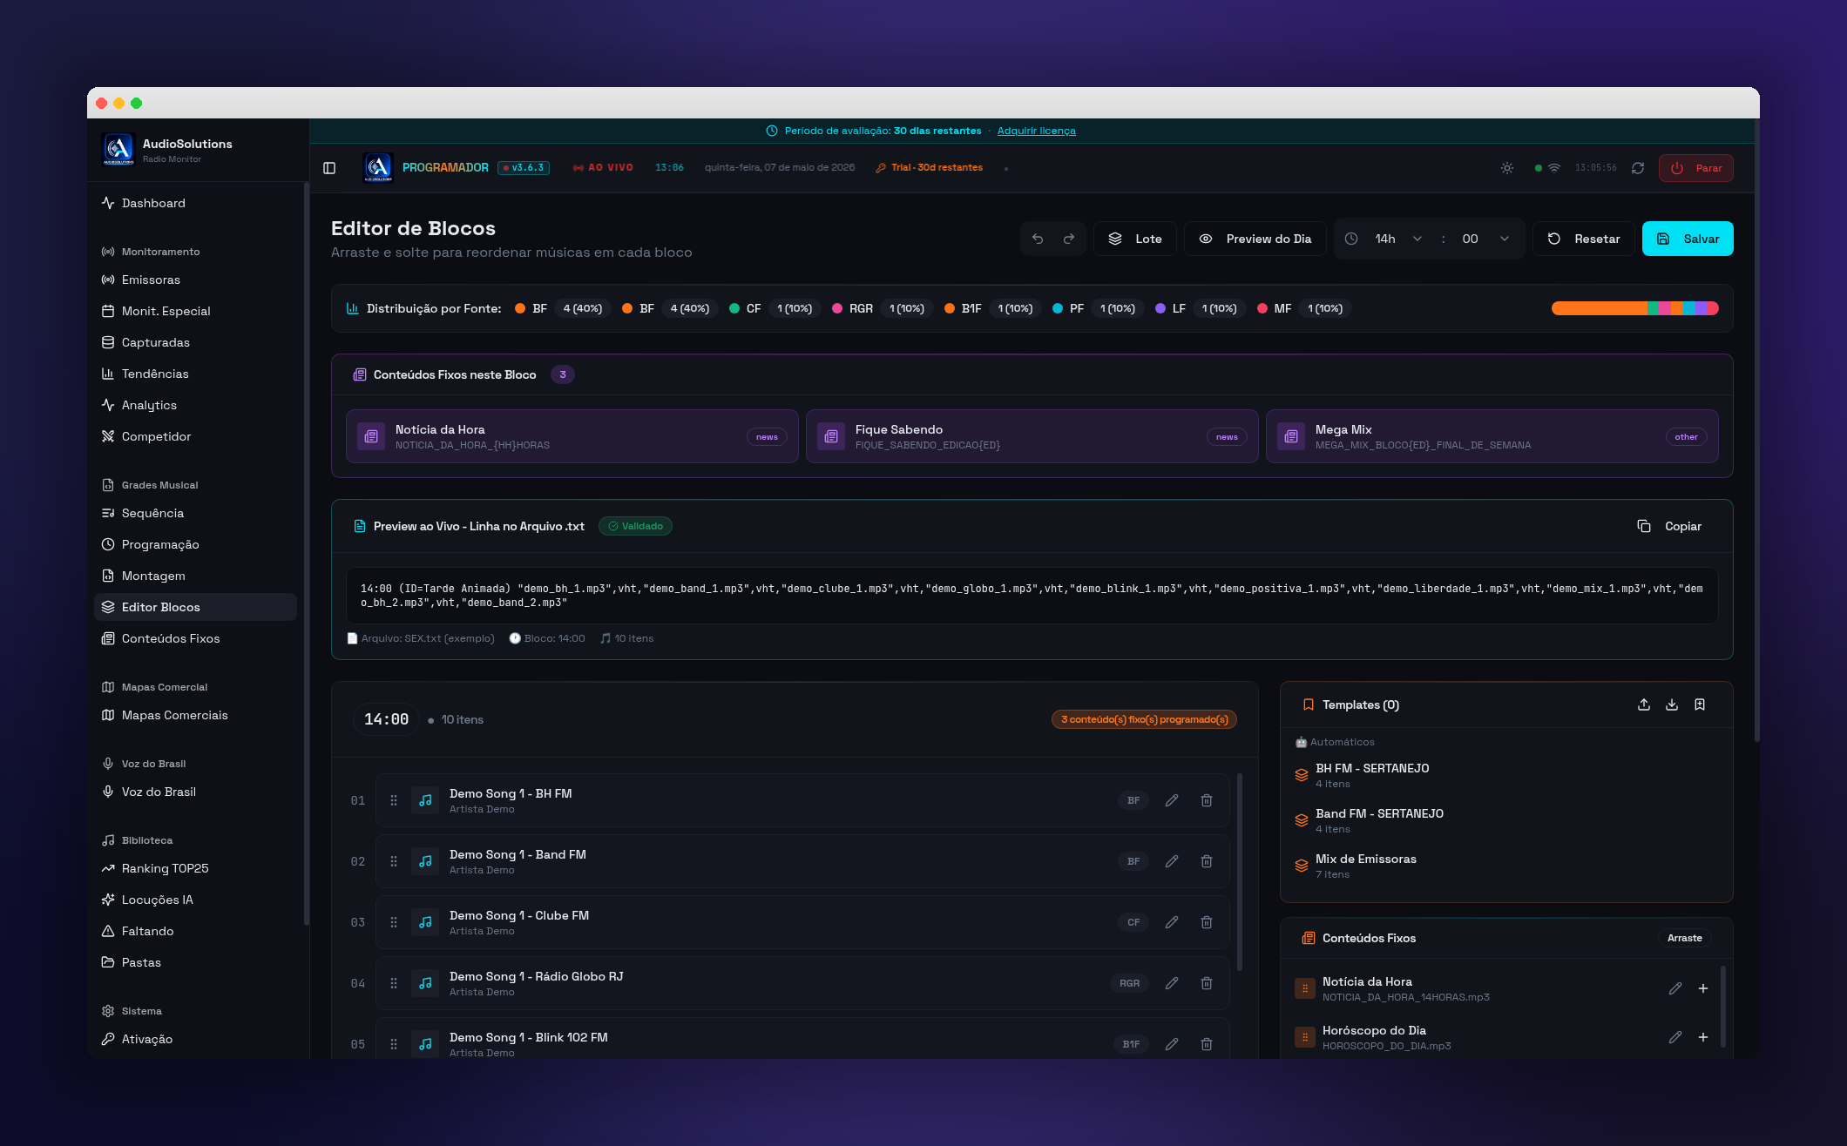Delete Demo Song 1 - Rádio Globo RJ trash

point(1207,983)
